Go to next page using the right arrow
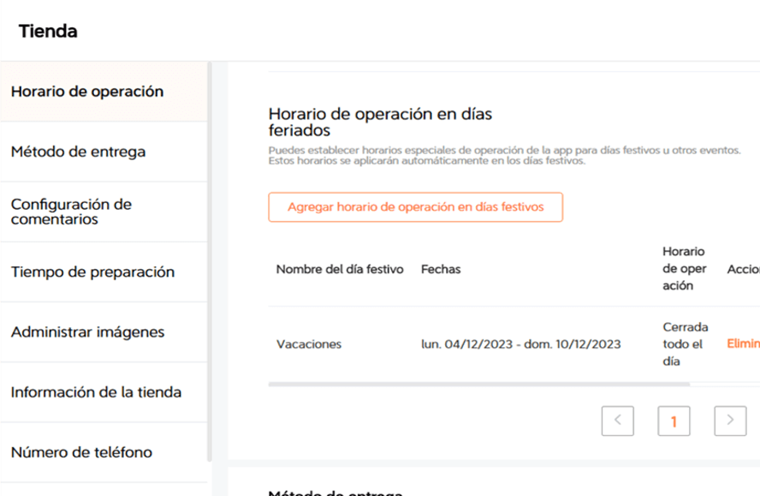The height and width of the screenshot is (496, 760). 729,421
